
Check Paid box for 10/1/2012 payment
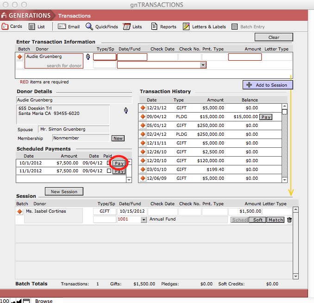109,163
